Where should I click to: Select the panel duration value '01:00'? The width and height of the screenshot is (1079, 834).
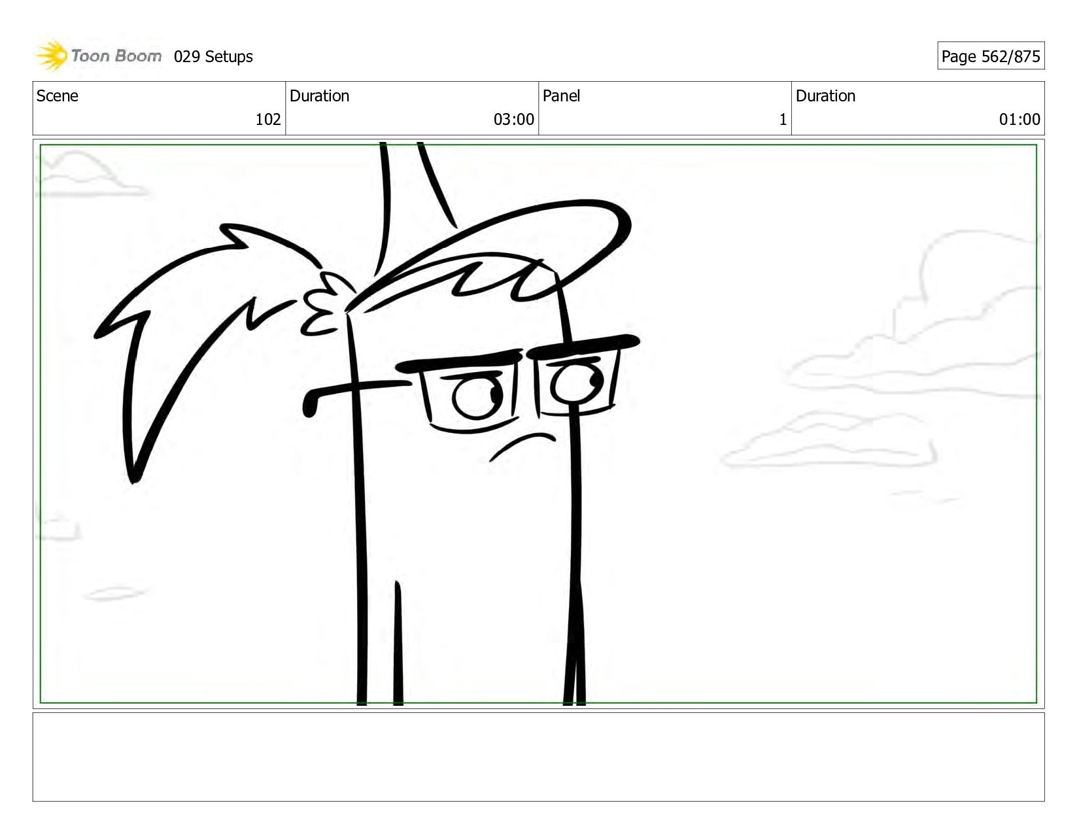[1019, 120]
